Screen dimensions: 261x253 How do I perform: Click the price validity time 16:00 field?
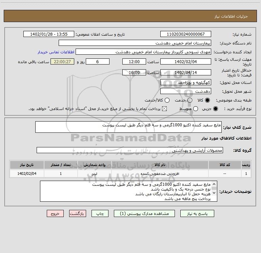pyautogui.click(x=134, y=72)
